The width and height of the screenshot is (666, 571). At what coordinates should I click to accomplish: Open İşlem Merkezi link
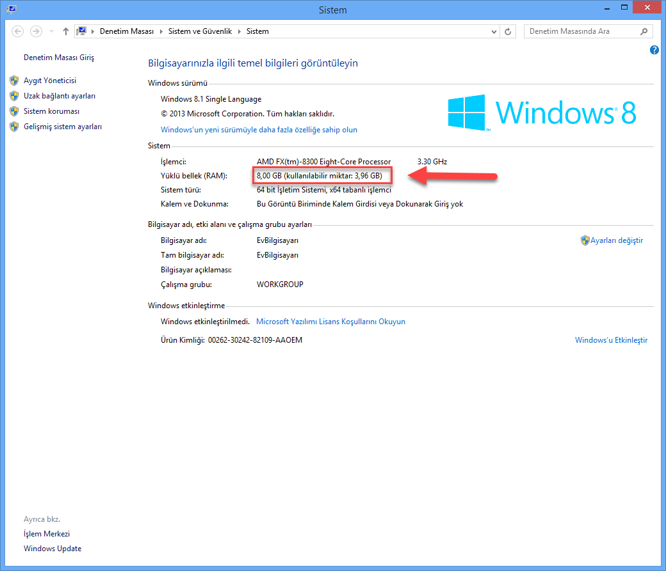pos(47,534)
